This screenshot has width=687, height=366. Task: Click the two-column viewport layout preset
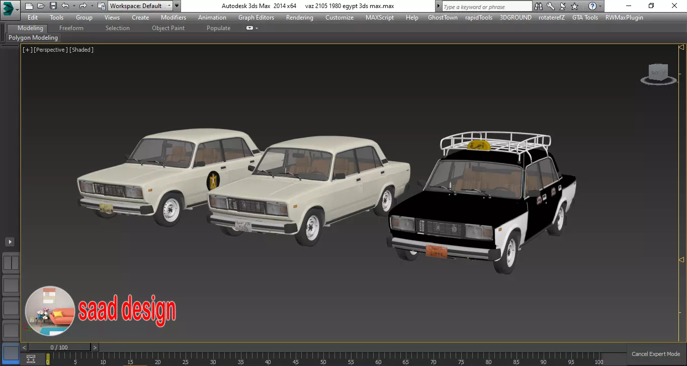[11, 263]
